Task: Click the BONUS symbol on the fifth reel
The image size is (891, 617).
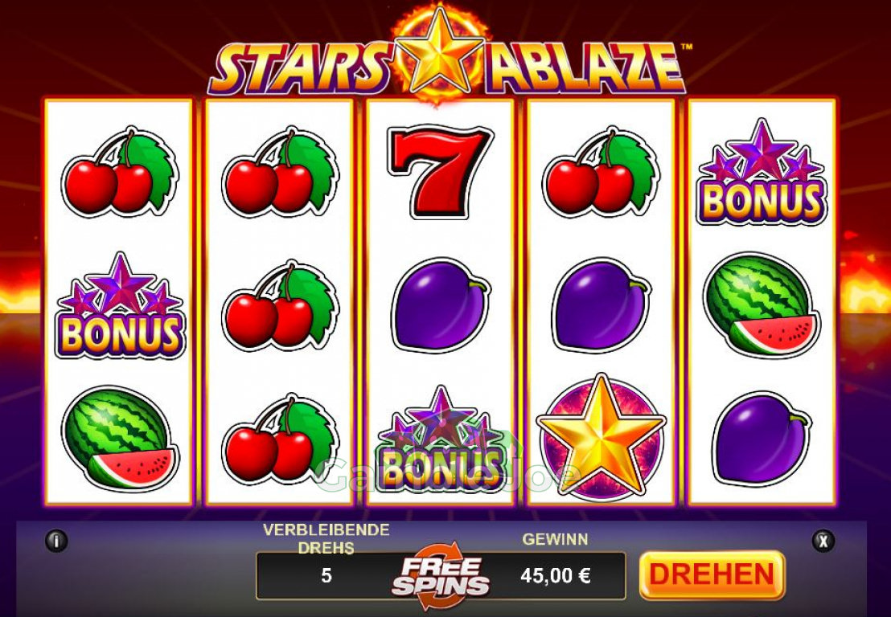Action: (x=762, y=172)
